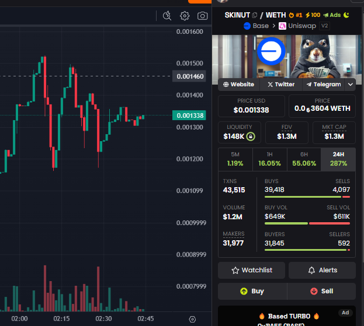The height and width of the screenshot is (326, 364).
Task: Copy SKINUT token address icon
Action: coord(255,15)
